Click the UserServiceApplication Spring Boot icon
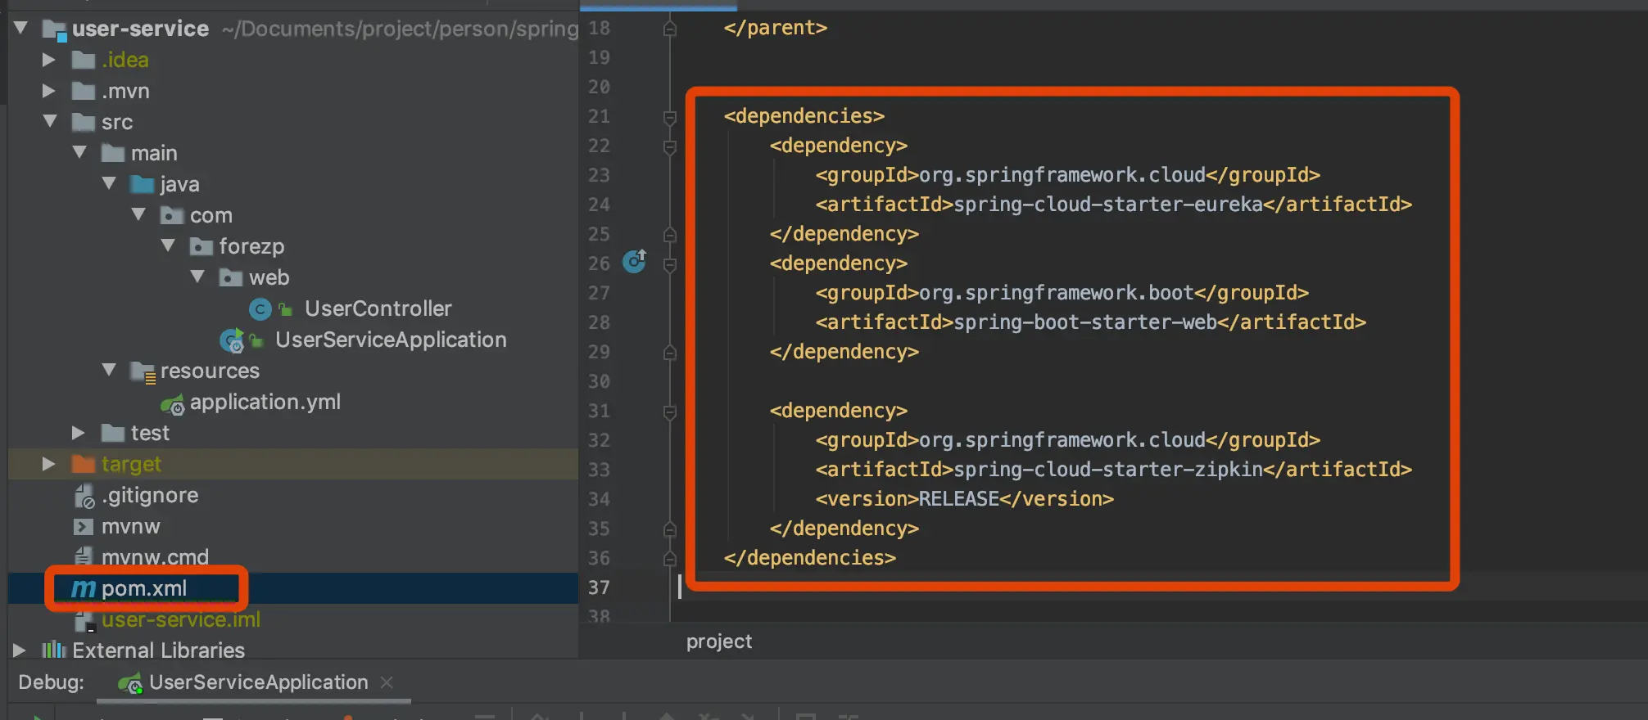The image size is (1648, 720). click(x=232, y=340)
